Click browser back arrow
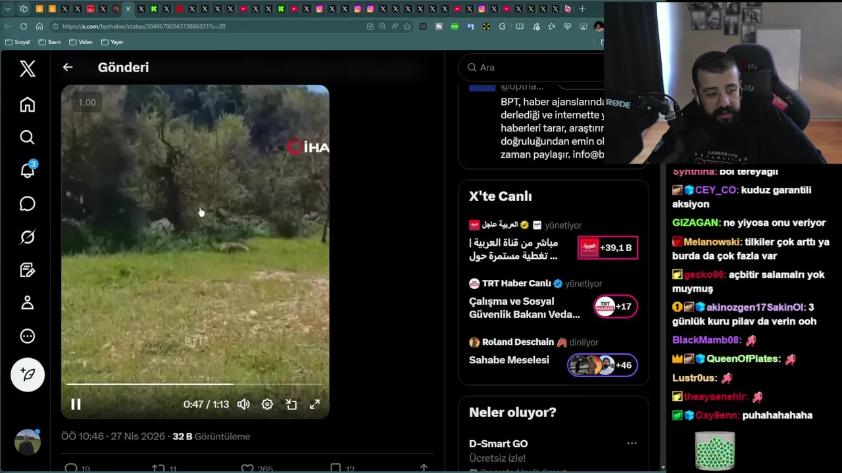This screenshot has width=842, height=473. (8, 26)
